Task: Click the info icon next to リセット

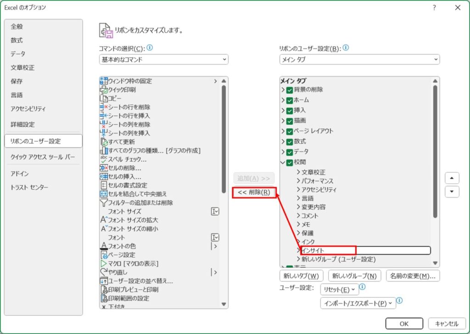Action: [x=362, y=287]
